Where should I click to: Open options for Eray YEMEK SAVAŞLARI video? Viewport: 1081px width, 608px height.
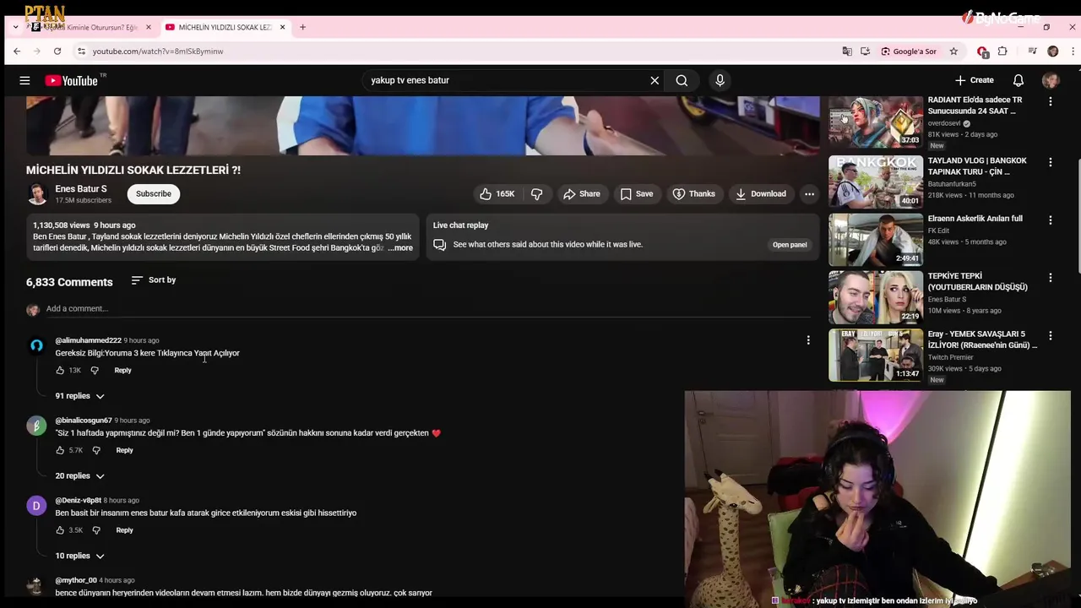1051,335
